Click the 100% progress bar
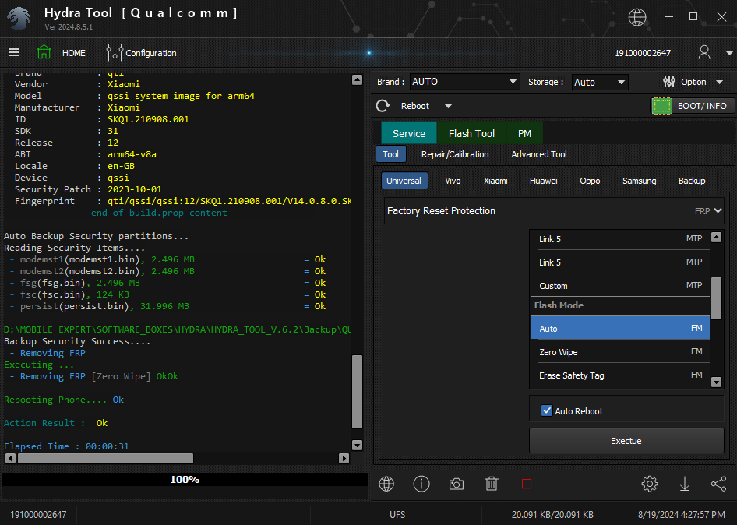The image size is (737, 525). [185, 479]
